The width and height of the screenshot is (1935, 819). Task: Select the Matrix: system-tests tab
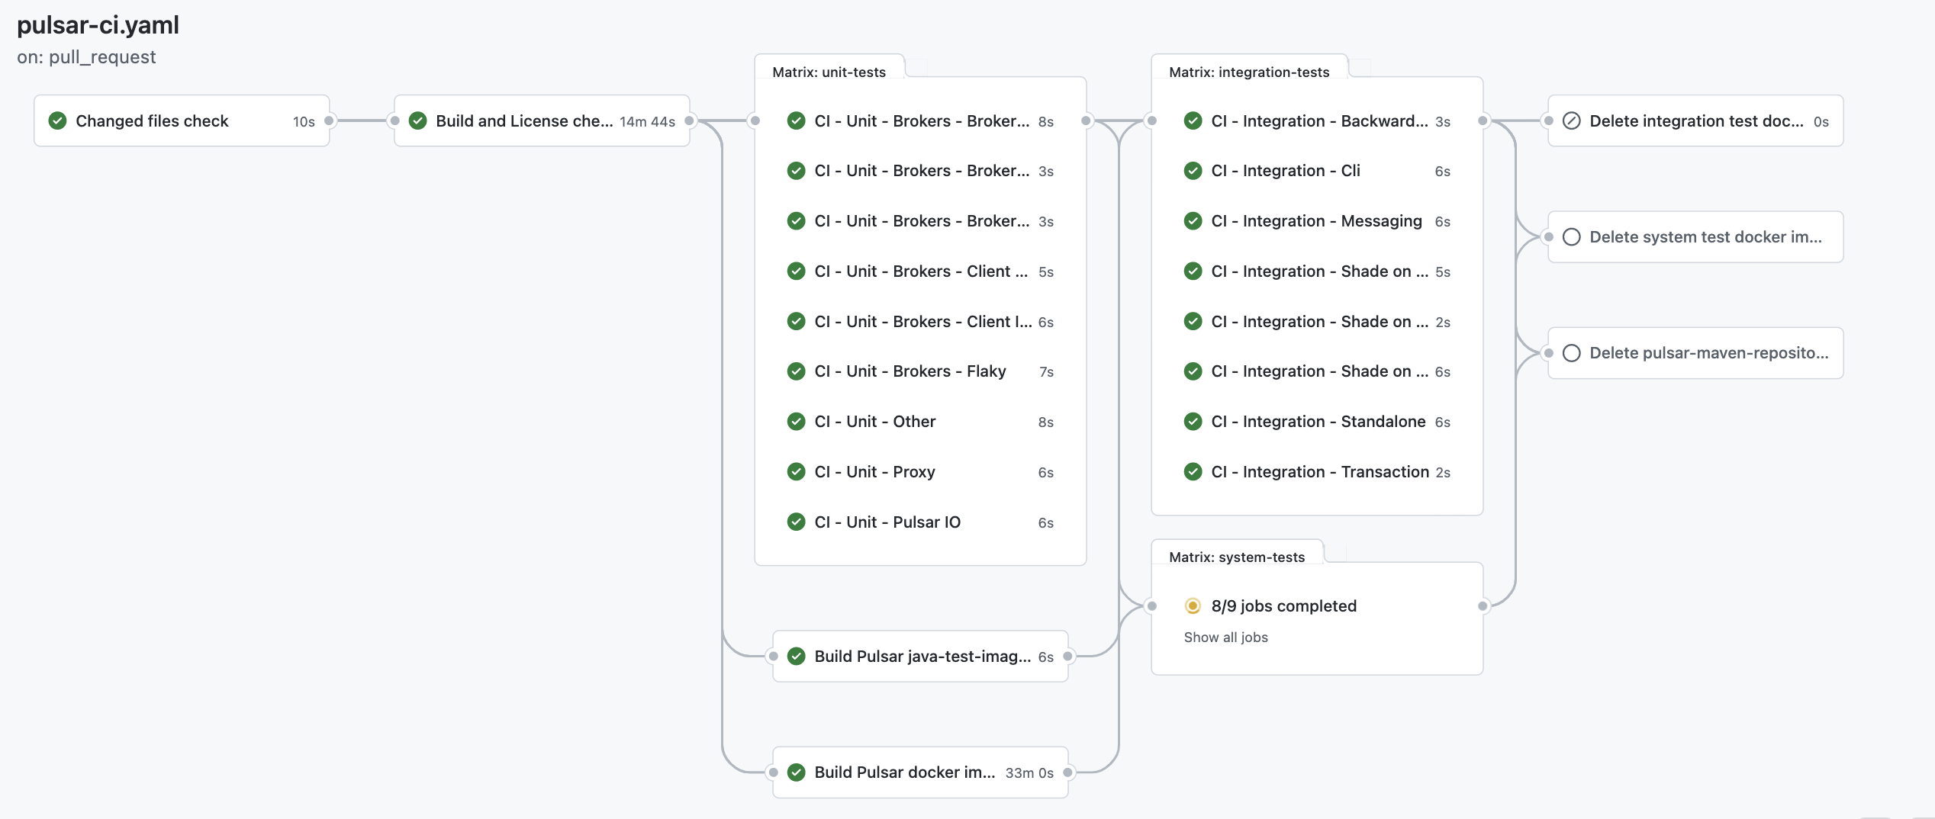click(x=1237, y=557)
